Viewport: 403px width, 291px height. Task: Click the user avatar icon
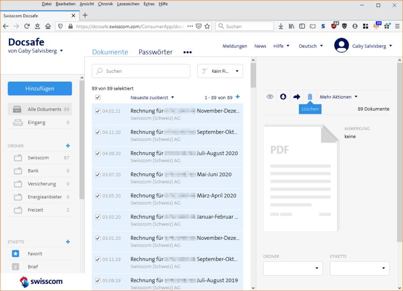[341, 45]
